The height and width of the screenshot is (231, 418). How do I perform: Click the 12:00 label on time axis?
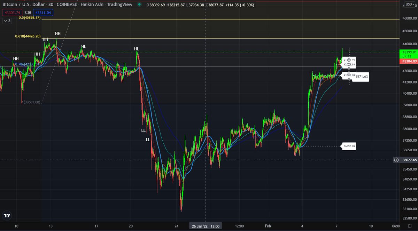[239, 226]
